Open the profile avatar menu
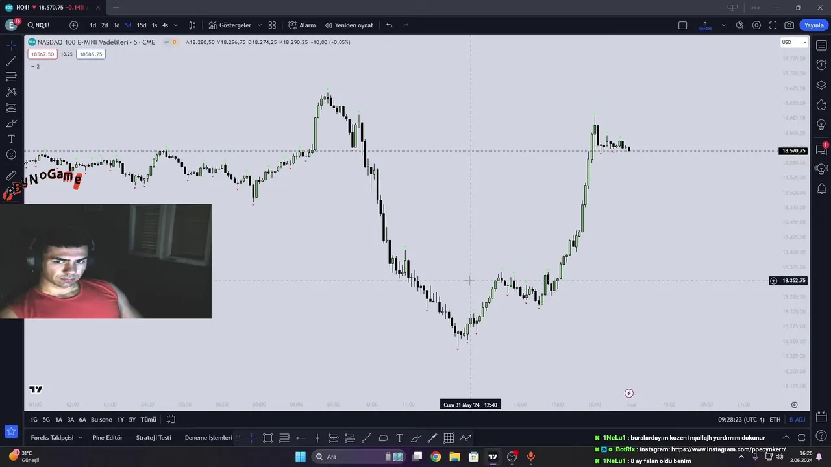This screenshot has height=467, width=831. 11,25
